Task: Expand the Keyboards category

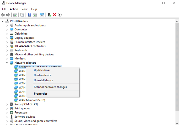Action: [x=7, y=50]
